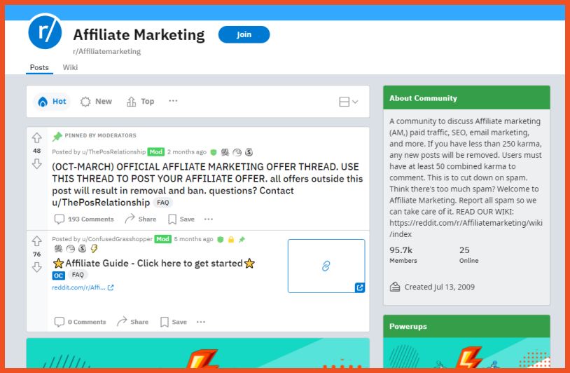
Task: Click Mod badge next to u/ThePosRelationship
Action: pos(156,151)
